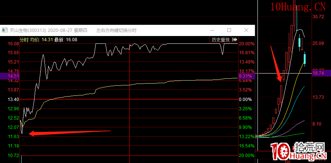Click the 0.00% baseline label on right axis
Viewport: 331px width, 163px height.
pyautogui.click(x=245, y=100)
